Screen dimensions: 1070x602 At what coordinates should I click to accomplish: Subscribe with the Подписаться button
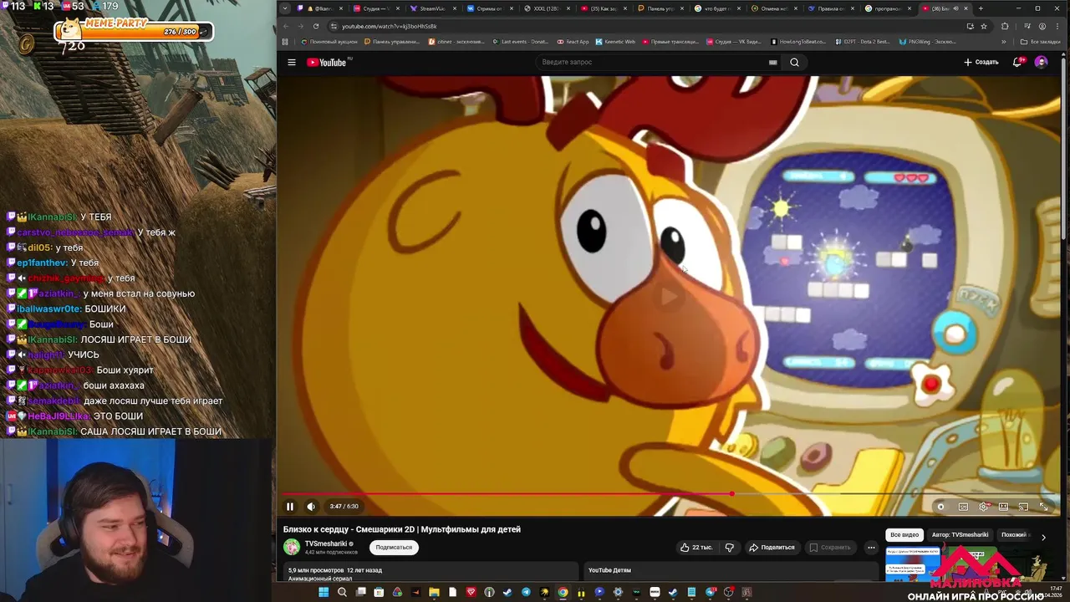tap(394, 548)
